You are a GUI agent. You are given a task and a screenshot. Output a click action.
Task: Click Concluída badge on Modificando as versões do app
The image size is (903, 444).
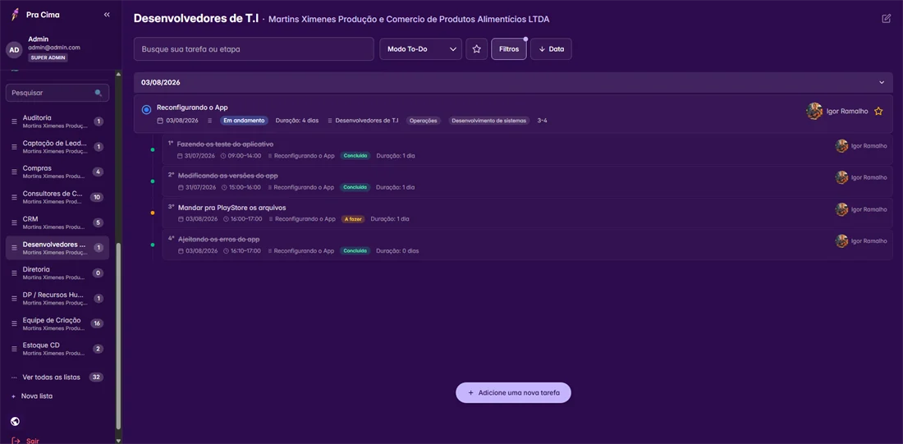click(355, 187)
